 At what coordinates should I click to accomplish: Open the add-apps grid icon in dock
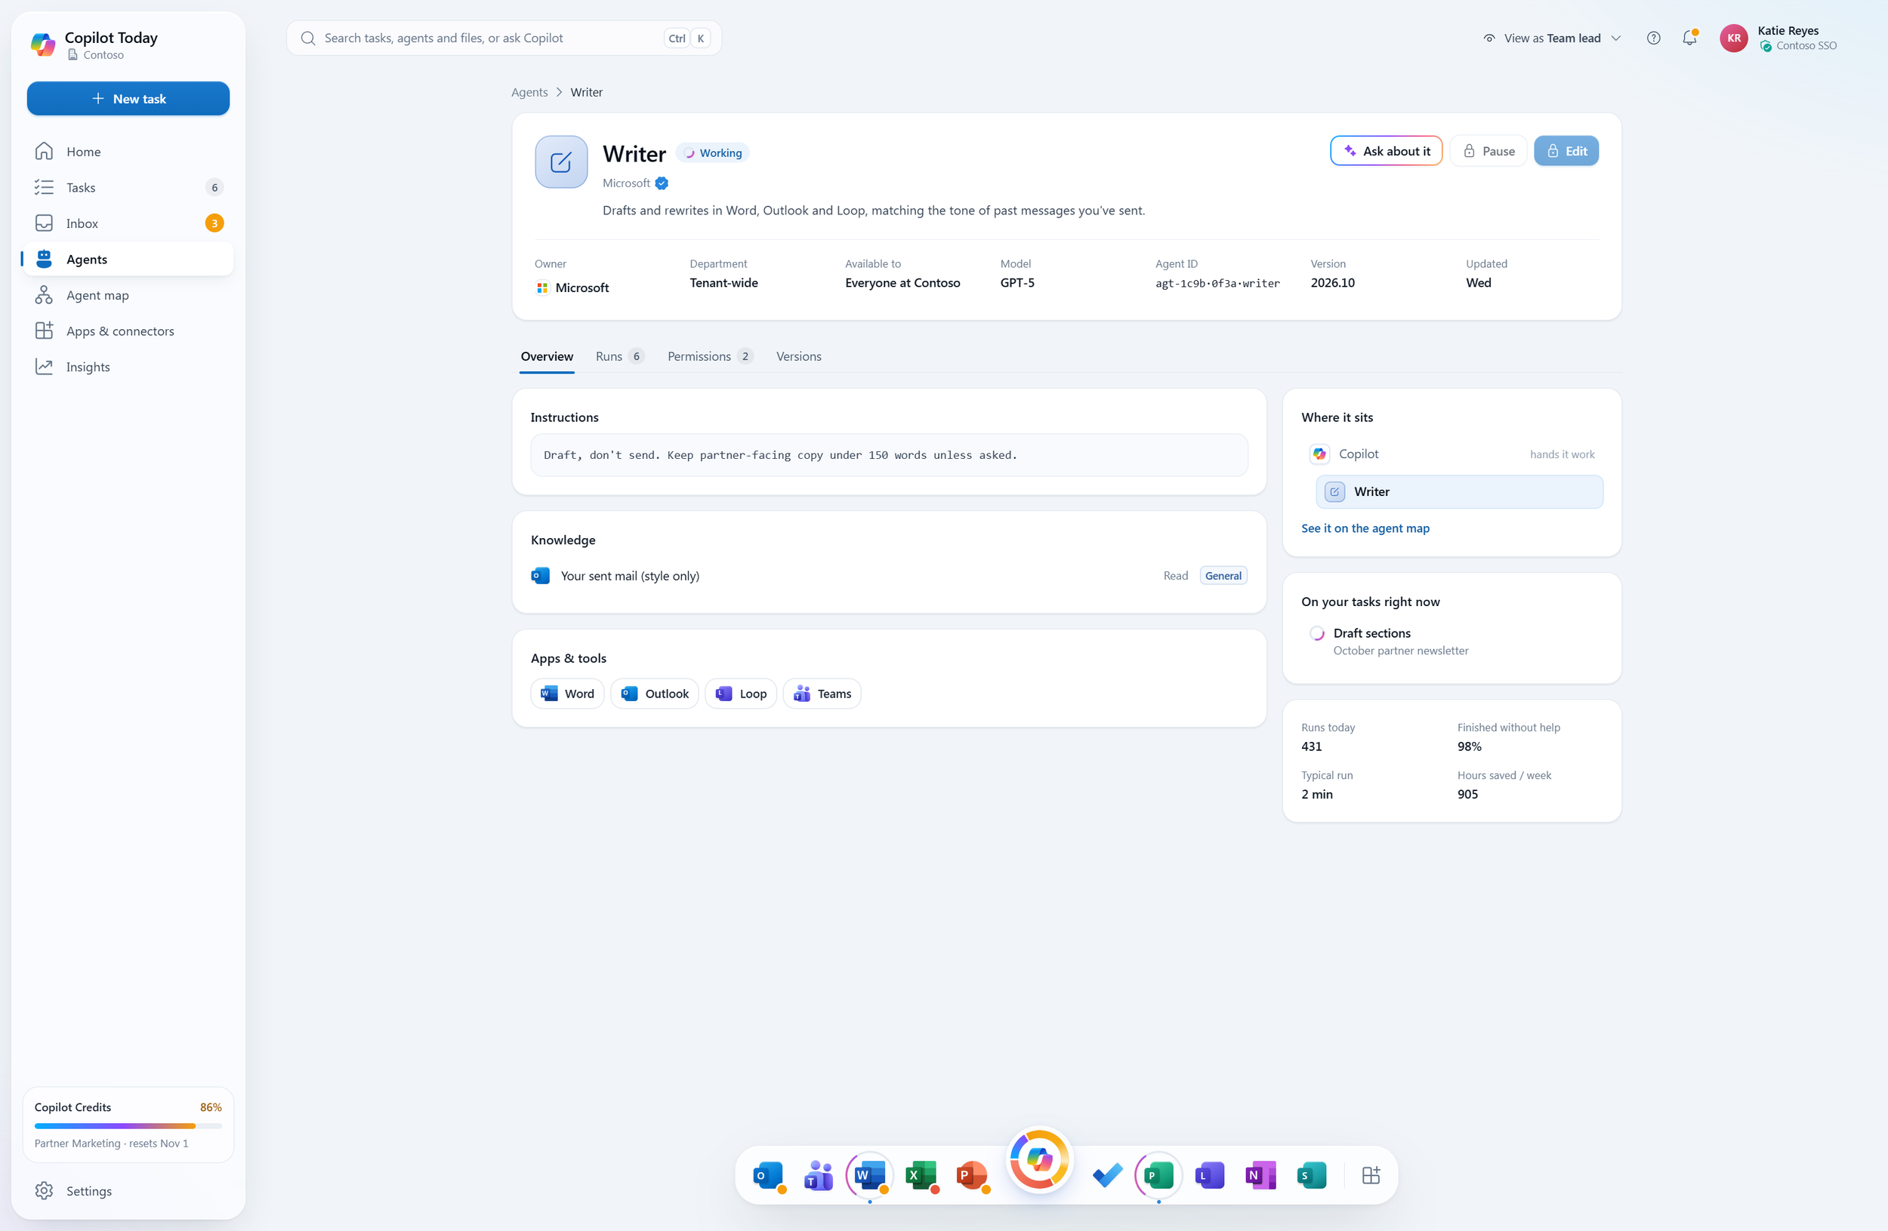1371,1175
